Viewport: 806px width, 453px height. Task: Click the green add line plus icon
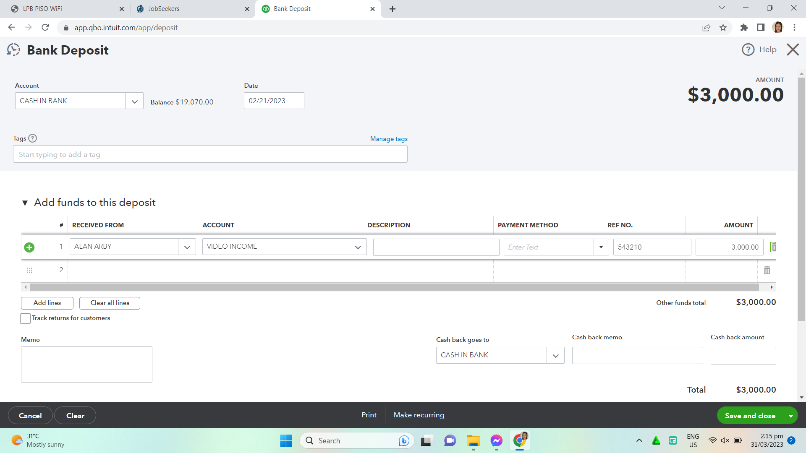(x=29, y=247)
